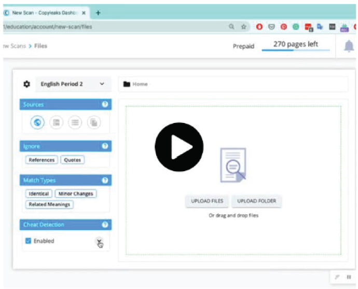This screenshot has width=358, height=289.
Task: Open notifications bell icon
Action: (349, 46)
